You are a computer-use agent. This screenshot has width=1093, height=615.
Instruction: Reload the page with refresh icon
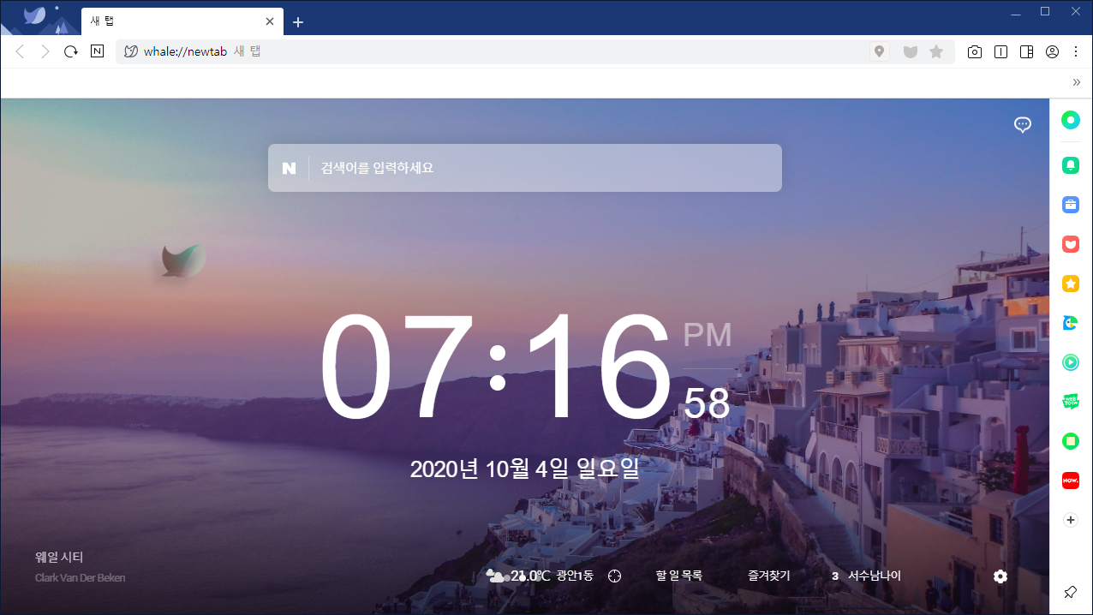point(71,51)
